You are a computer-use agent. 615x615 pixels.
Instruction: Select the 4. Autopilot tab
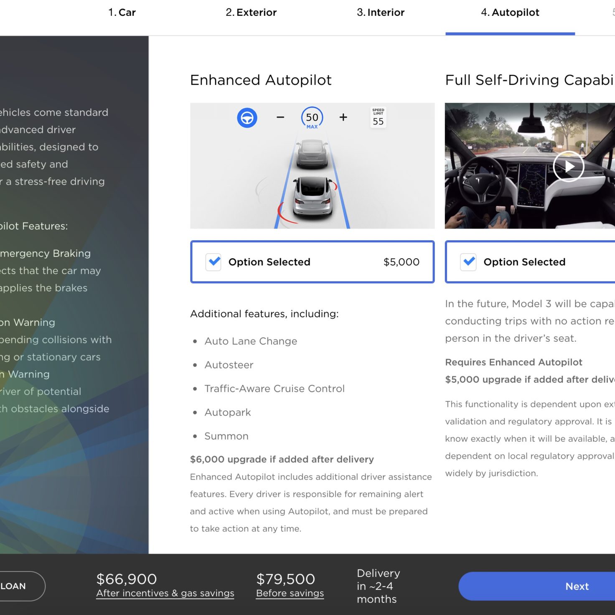pos(510,13)
